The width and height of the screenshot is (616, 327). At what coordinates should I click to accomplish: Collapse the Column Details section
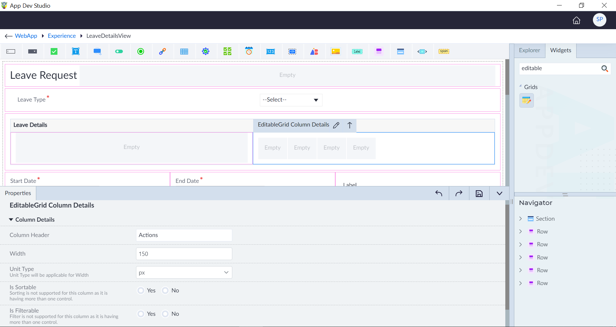11,220
